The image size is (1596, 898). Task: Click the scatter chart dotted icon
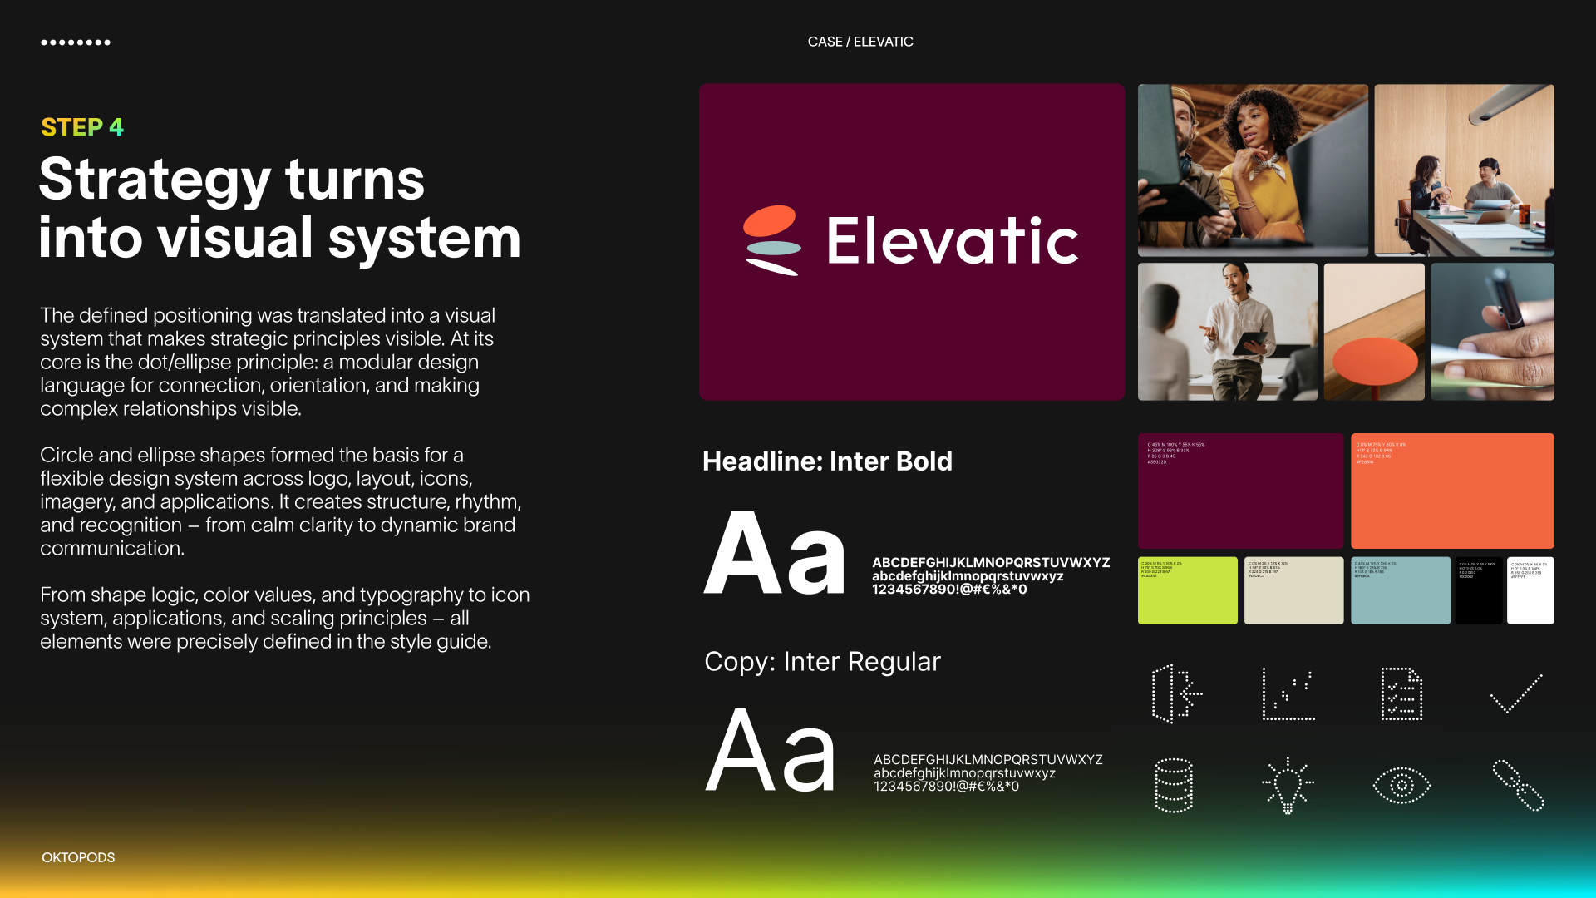click(1288, 693)
